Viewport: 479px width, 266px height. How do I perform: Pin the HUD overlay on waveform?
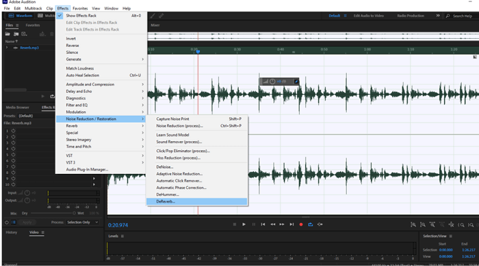pos(296,81)
